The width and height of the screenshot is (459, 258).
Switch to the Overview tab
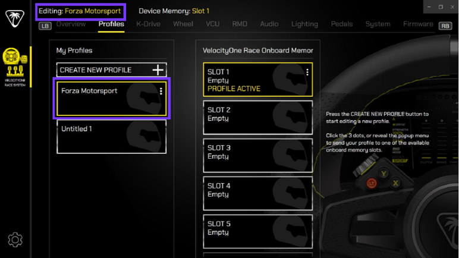(71, 24)
